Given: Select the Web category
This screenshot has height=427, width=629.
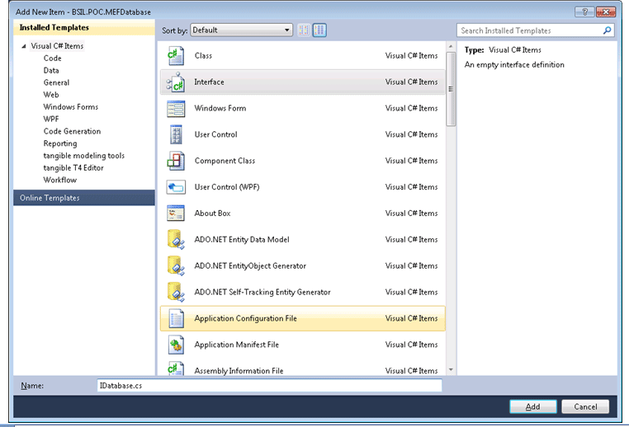Looking at the screenshot, I should pos(51,95).
